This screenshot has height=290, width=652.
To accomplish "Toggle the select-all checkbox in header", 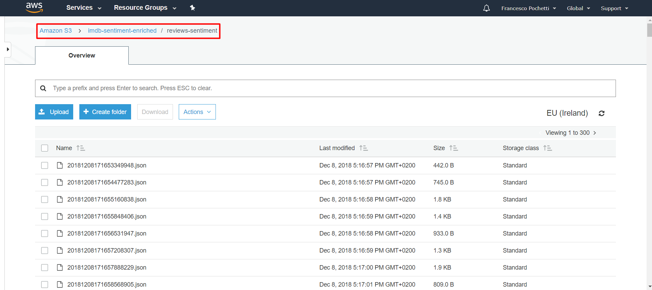I will [45, 148].
